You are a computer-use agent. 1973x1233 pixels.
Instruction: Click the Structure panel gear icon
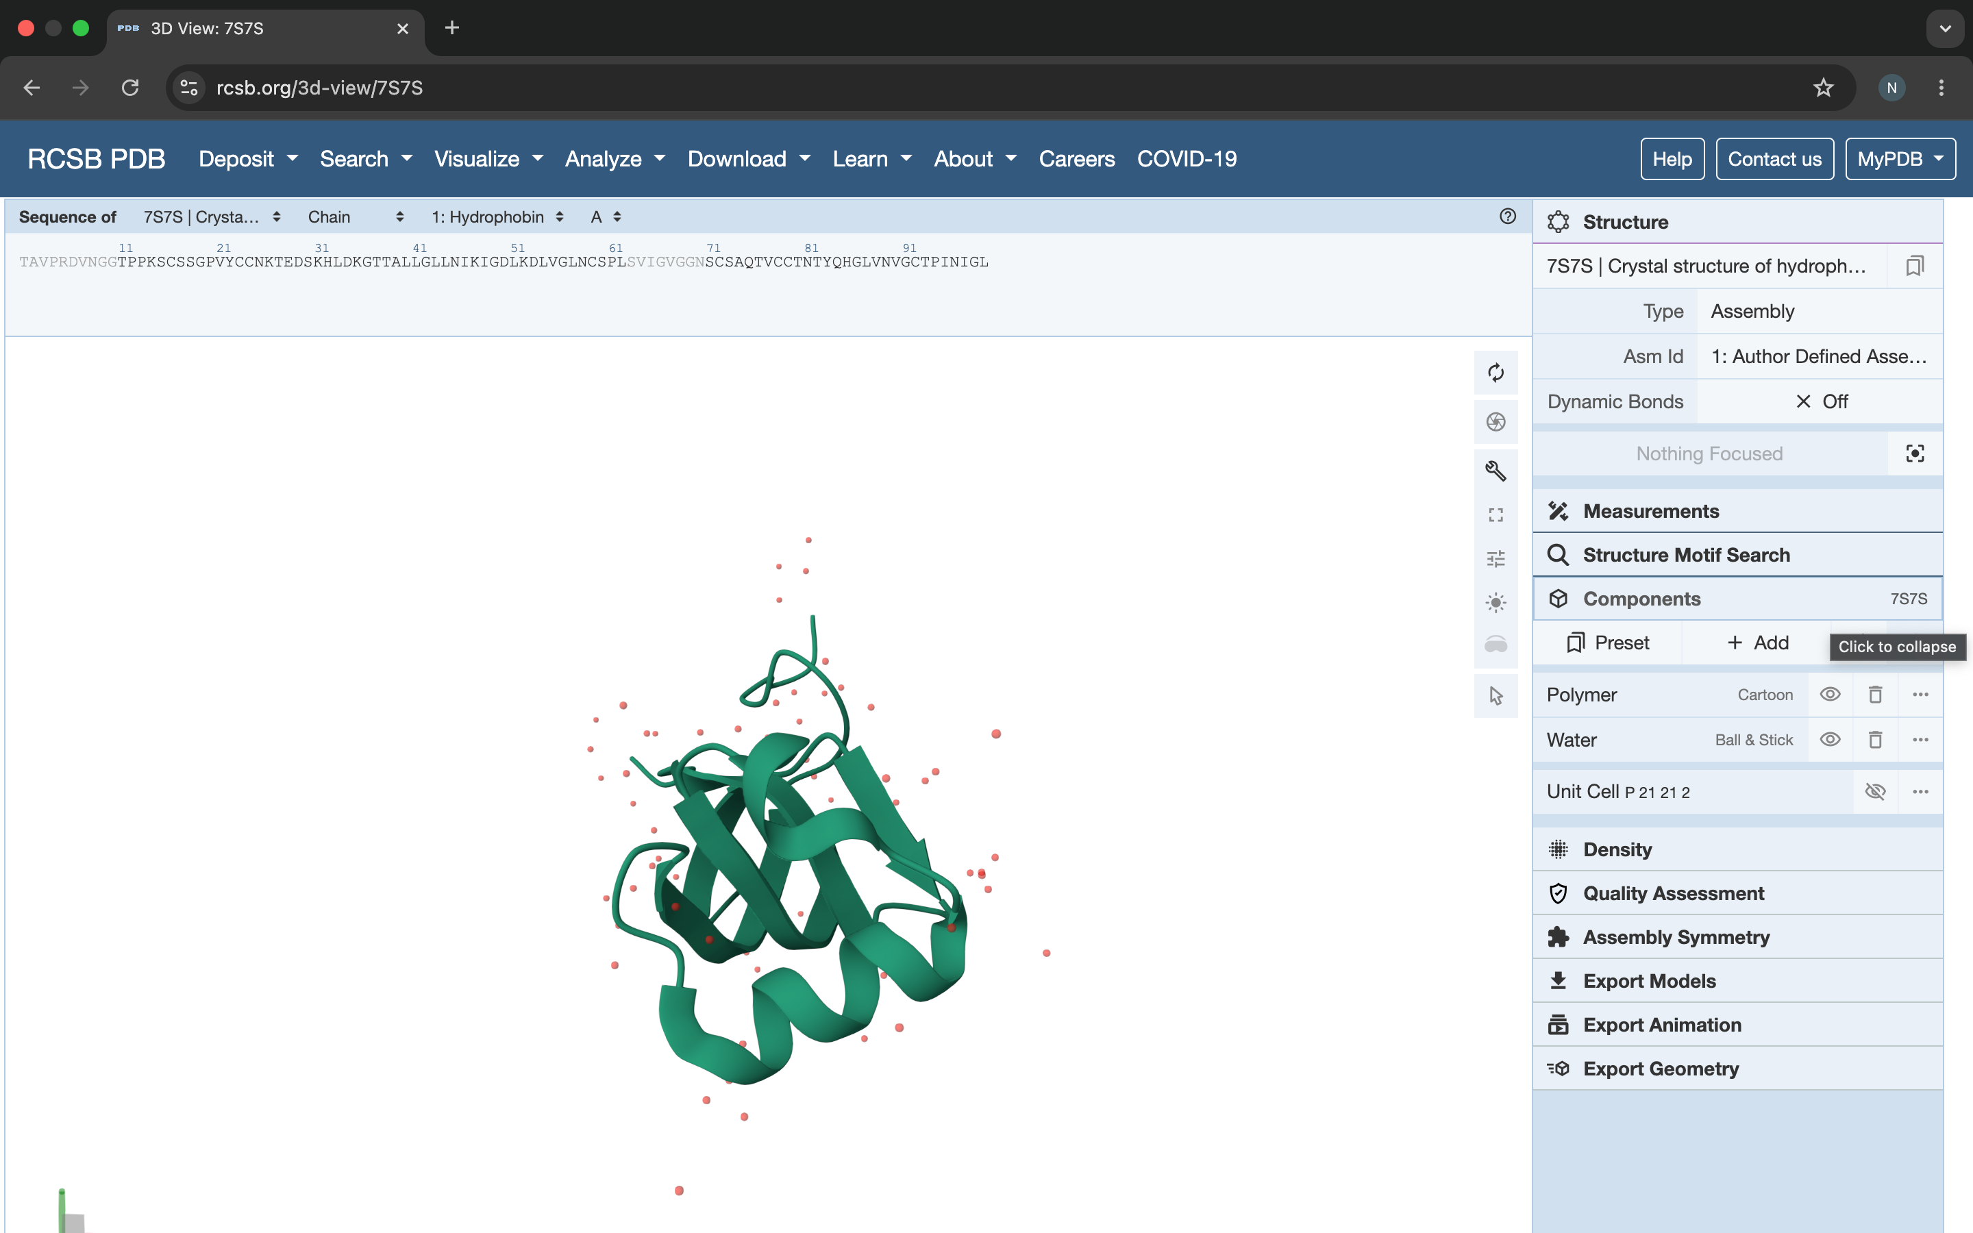1558,222
